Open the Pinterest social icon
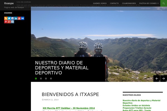This screenshot has height=111, width=167. pyautogui.click(x=6, y=22)
